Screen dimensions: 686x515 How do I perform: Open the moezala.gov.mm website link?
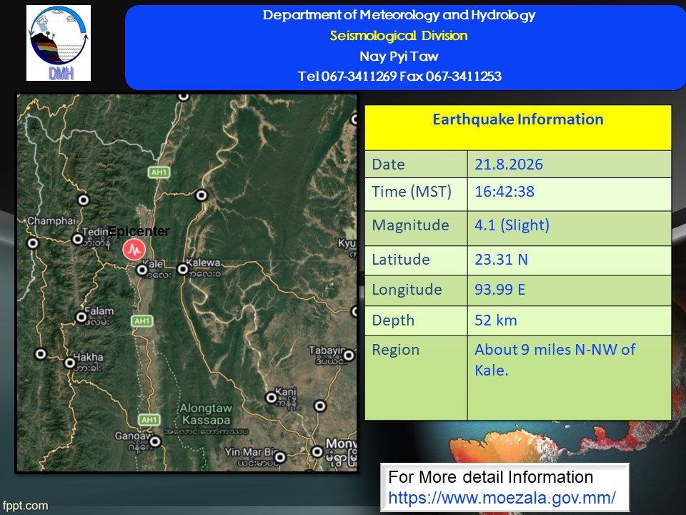502,498
